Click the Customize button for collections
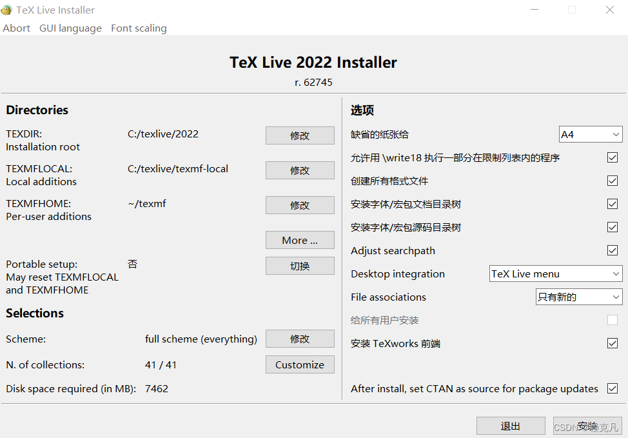 (300, 364)
